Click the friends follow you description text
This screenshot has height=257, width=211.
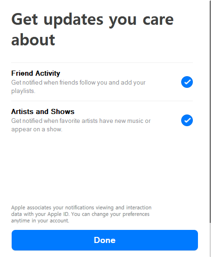(78, 86)
